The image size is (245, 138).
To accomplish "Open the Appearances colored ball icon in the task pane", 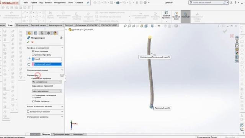I will pyautogui.click(x=237, y=53).
